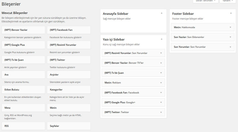Click description 'Twitter kutusunu gösterir'
The height and width of the screenshot is (132, 238).
(62, 67)
